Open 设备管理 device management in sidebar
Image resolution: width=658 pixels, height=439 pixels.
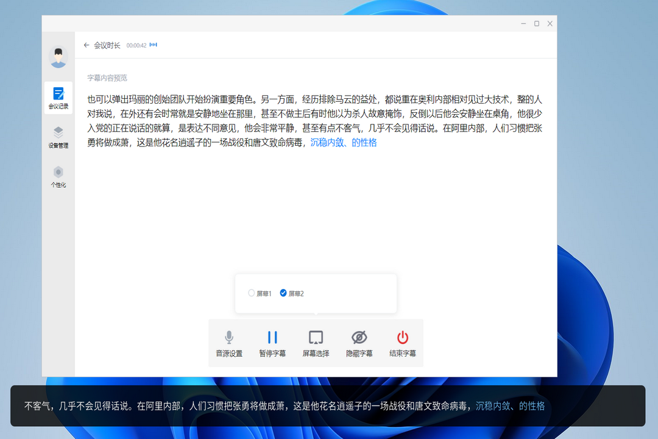58,137
